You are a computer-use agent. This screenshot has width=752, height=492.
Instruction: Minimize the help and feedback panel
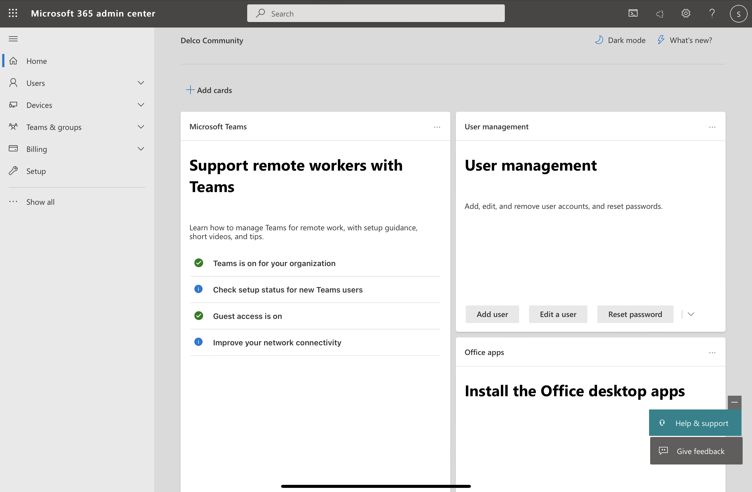coord(735,402)
